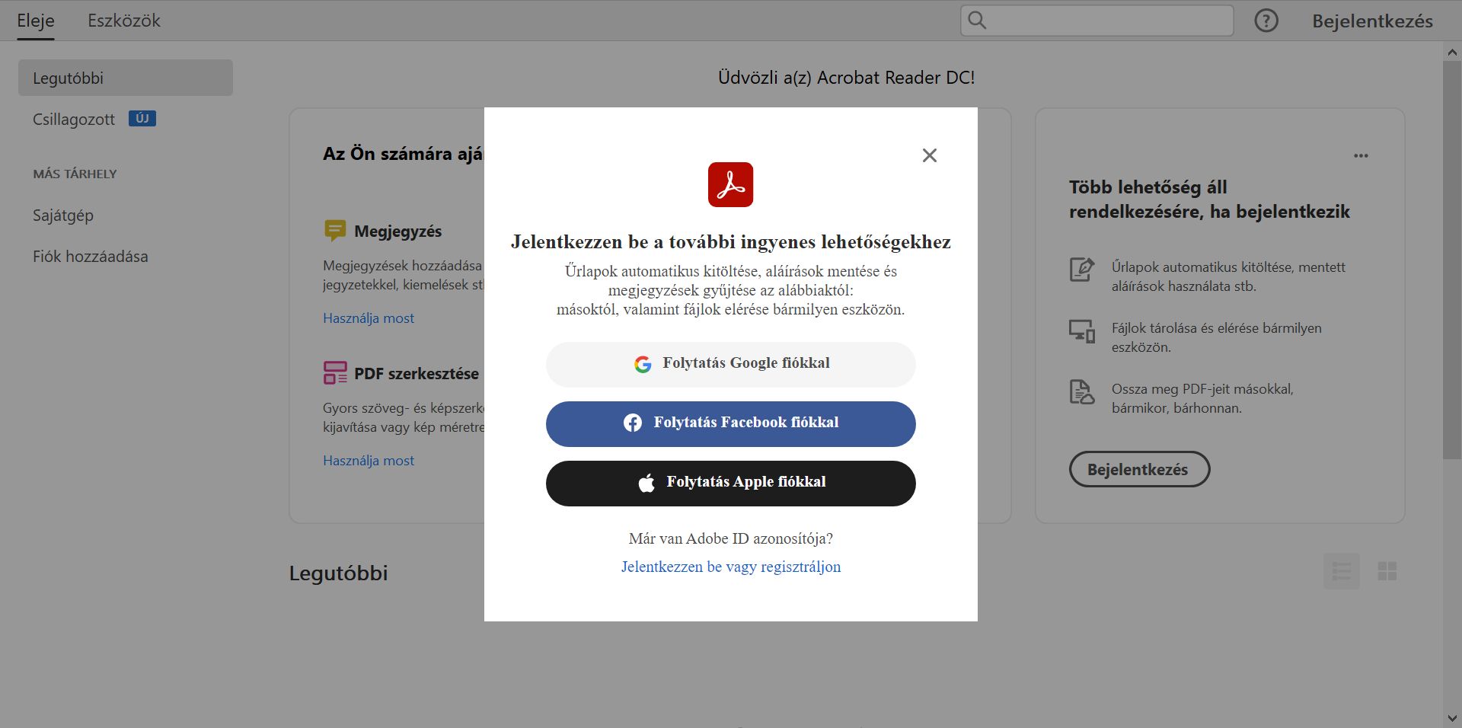Click inside the search input field
Viewport: 1462px width, 728px height.
(1104, 21)
